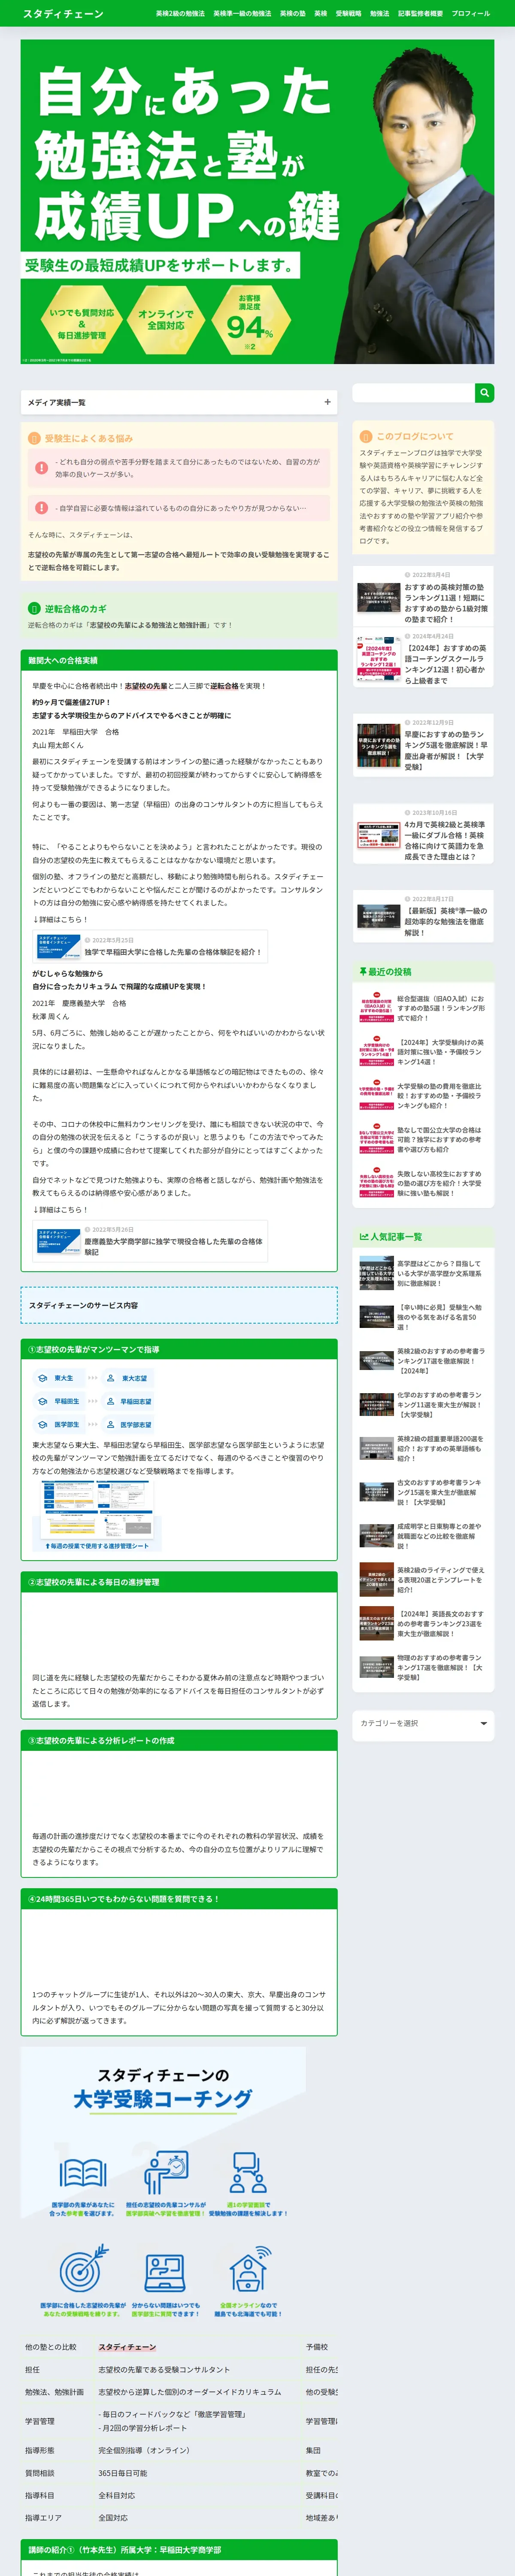Screen dimensions: 515x2576
Task: Open 英検準一級の勉強法 menu item
Action: tap(242, 14)
